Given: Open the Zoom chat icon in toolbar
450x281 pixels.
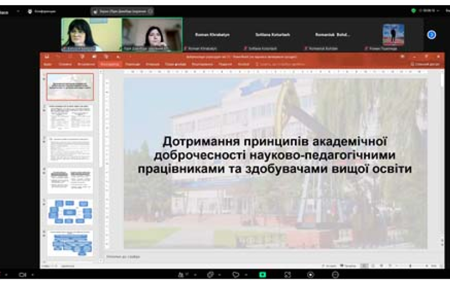Looking at the screenshot, I should pyautogui.click(x=209, y=275).
